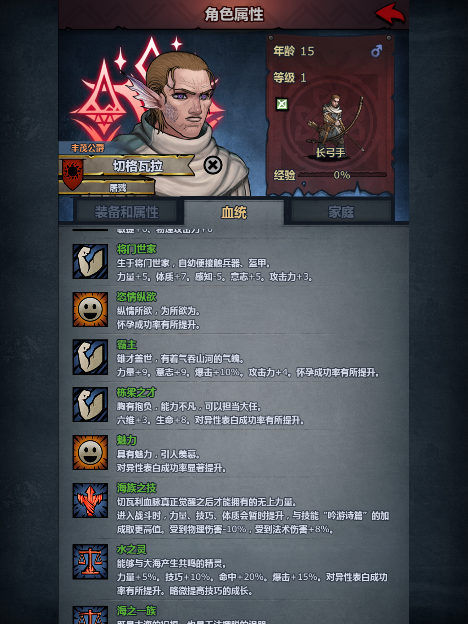Click the male gender symbol
This screenshot has width=468, height=624.
[377, 51]
